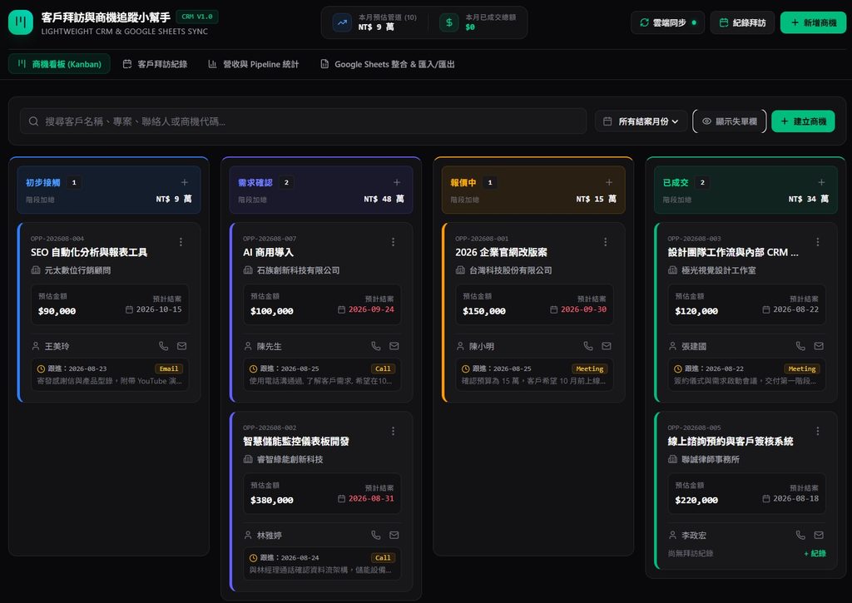Email contact 陳小明 via envelope icon
The width and height of the screenshot is (852, 603).
[x=607, y=346]
